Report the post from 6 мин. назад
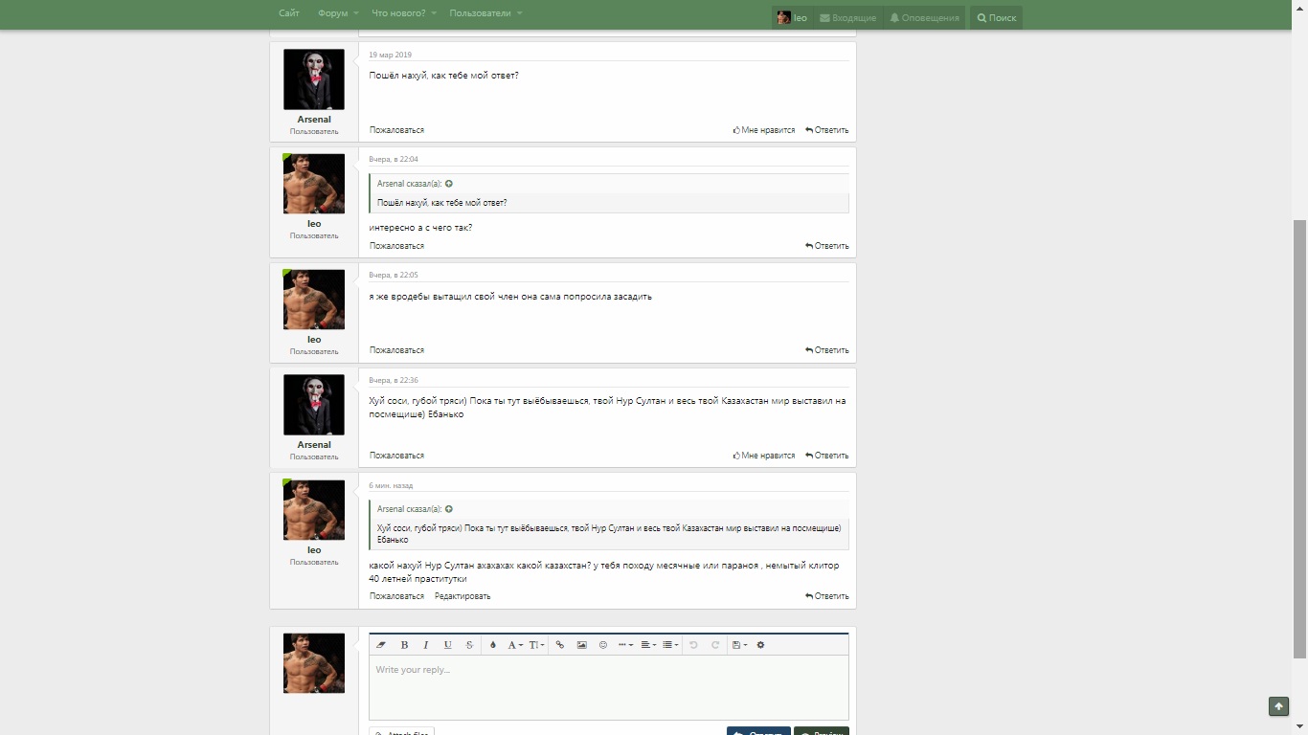 (x=396, y=596)
